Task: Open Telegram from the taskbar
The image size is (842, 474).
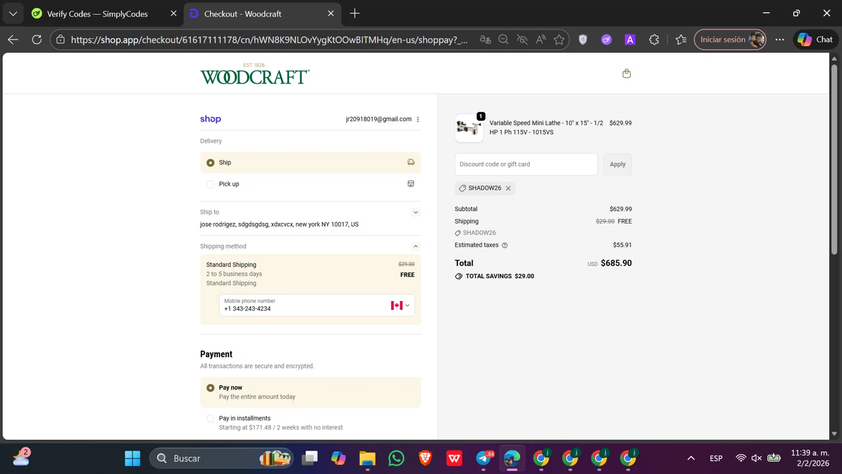Action: [484, 458]
